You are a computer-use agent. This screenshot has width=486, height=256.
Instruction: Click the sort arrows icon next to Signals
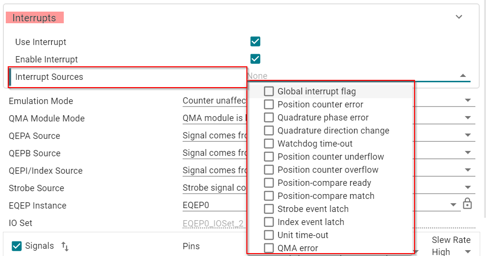pyautogui.click(x=65, y=246)
